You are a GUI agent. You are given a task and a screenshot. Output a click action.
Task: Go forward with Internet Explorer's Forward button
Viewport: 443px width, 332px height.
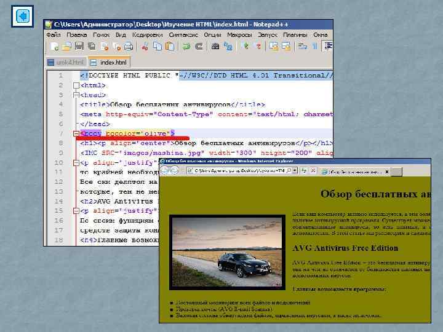174,170
